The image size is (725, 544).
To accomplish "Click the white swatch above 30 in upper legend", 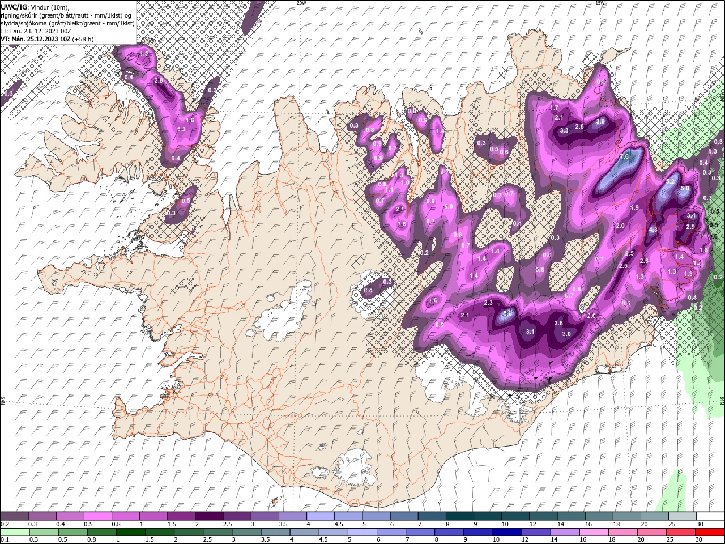I will coord(710,516).
